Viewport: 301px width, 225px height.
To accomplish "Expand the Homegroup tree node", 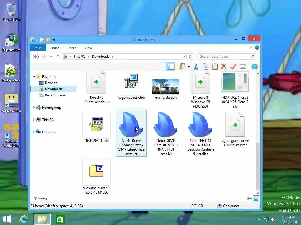I will (34, 107).
